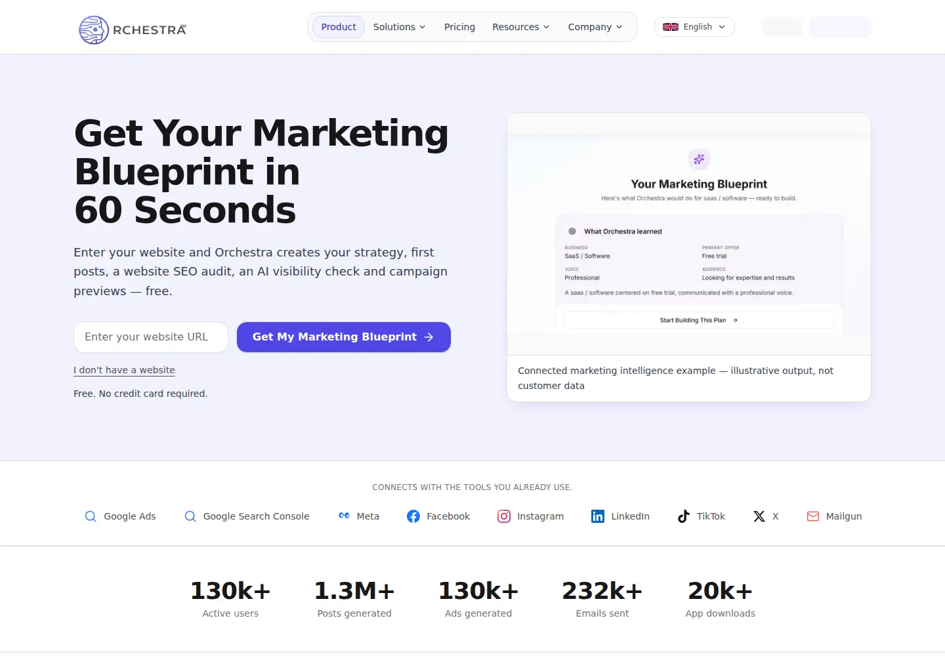Click the UK flag icon
This screenshot has width=945, height=656.
coord(671,27)
